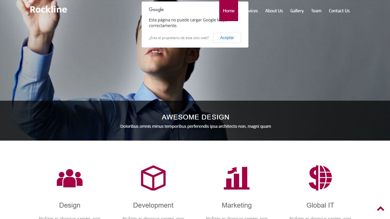Click the AWESOME DESIGN slide caption

click(x=195, y=117)
